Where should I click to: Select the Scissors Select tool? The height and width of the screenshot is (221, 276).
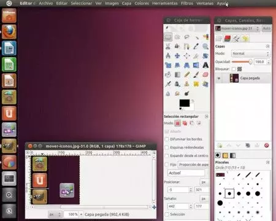168,46
